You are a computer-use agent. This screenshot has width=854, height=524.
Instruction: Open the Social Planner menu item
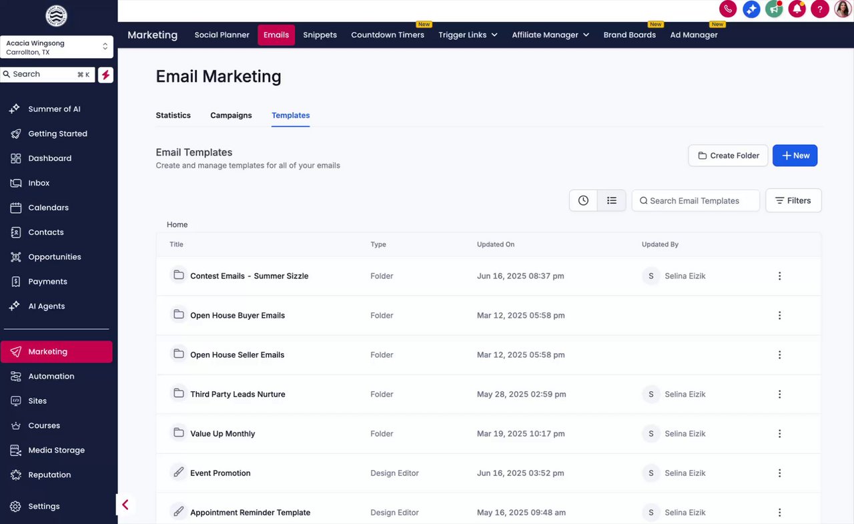(x=222, y=35)
